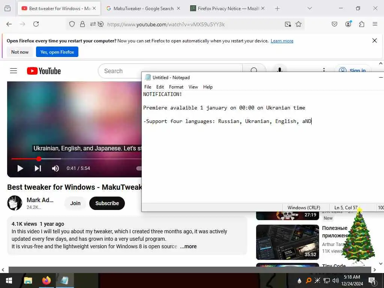The height and width of the screenshot is (288, 384).
Task: Click the taskbar clock showing 5:18 AM
Action: 352,280
